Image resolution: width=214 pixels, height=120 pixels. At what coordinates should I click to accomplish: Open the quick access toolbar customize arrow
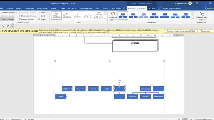tap(12, 26)
